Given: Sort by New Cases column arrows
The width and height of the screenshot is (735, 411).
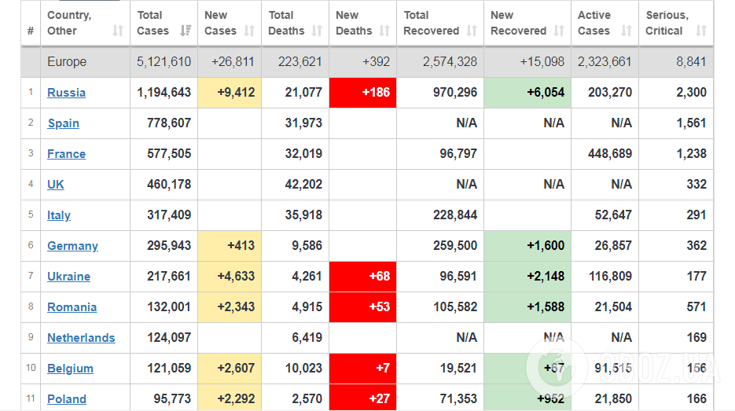Looking at the screenshot, I should [249, 31].
